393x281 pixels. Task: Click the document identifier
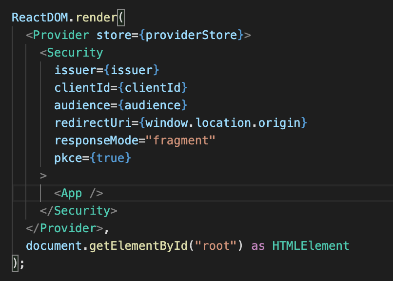point(54,246)
